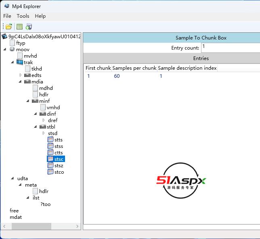The height and width of the screenshot is (239, 260).
Task: Click the stco table icon
Action: pos(50,172)
